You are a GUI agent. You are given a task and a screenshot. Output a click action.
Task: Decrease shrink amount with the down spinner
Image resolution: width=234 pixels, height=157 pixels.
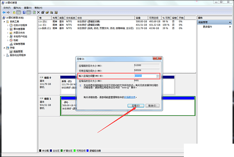pos(158,77)
